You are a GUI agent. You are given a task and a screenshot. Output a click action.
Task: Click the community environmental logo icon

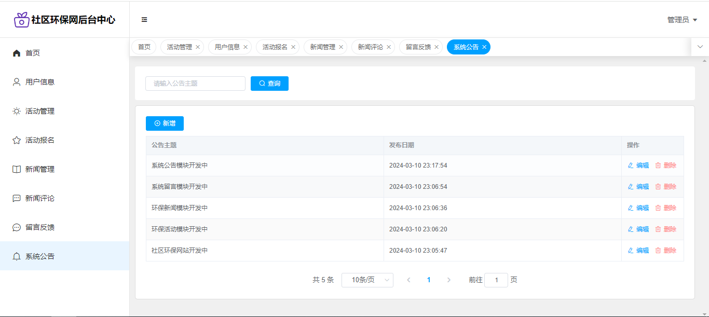(21, 20)
